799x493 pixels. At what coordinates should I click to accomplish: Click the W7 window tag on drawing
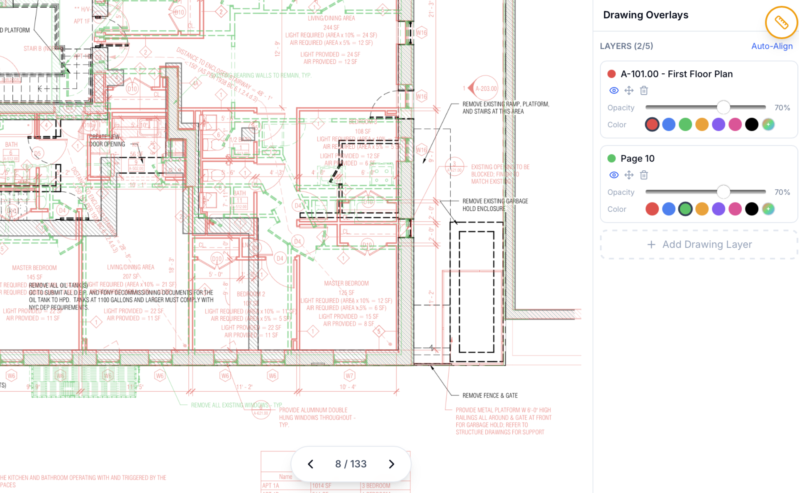point(349,376)
